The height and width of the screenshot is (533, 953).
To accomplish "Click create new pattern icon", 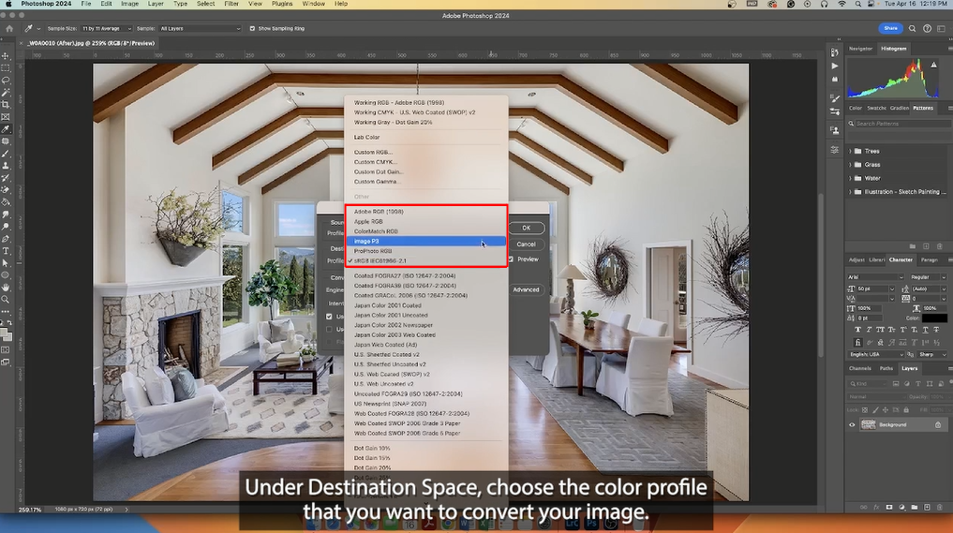I will coord(926,246).
